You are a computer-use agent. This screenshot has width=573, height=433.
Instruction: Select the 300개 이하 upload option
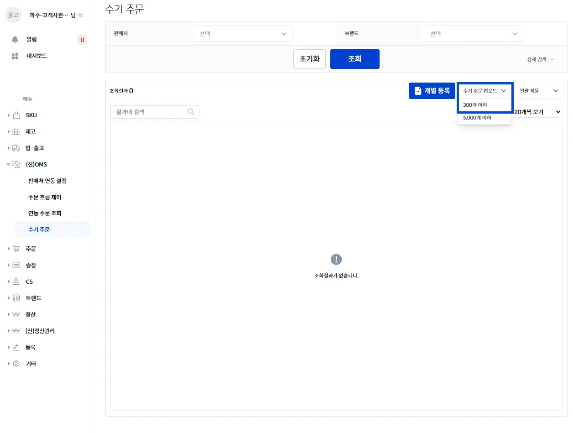[x=484, y=105]
